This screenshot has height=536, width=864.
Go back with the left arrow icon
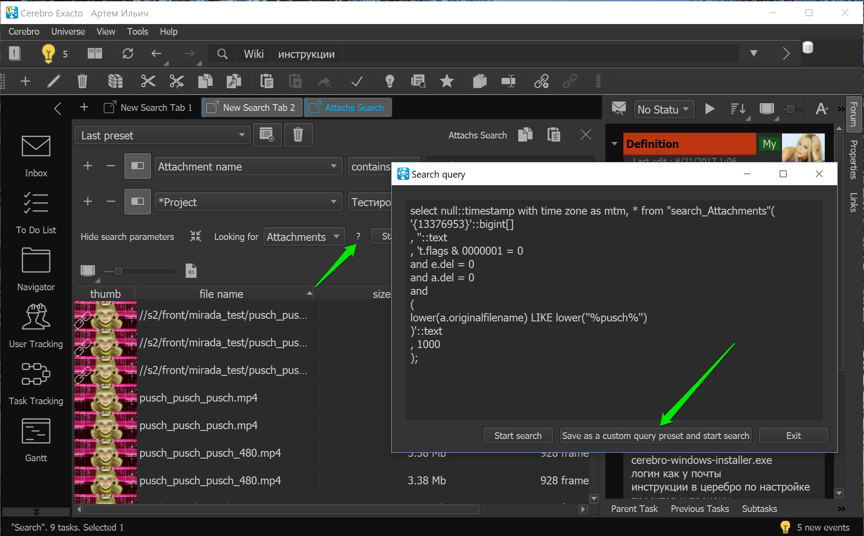tap(156, 54)
